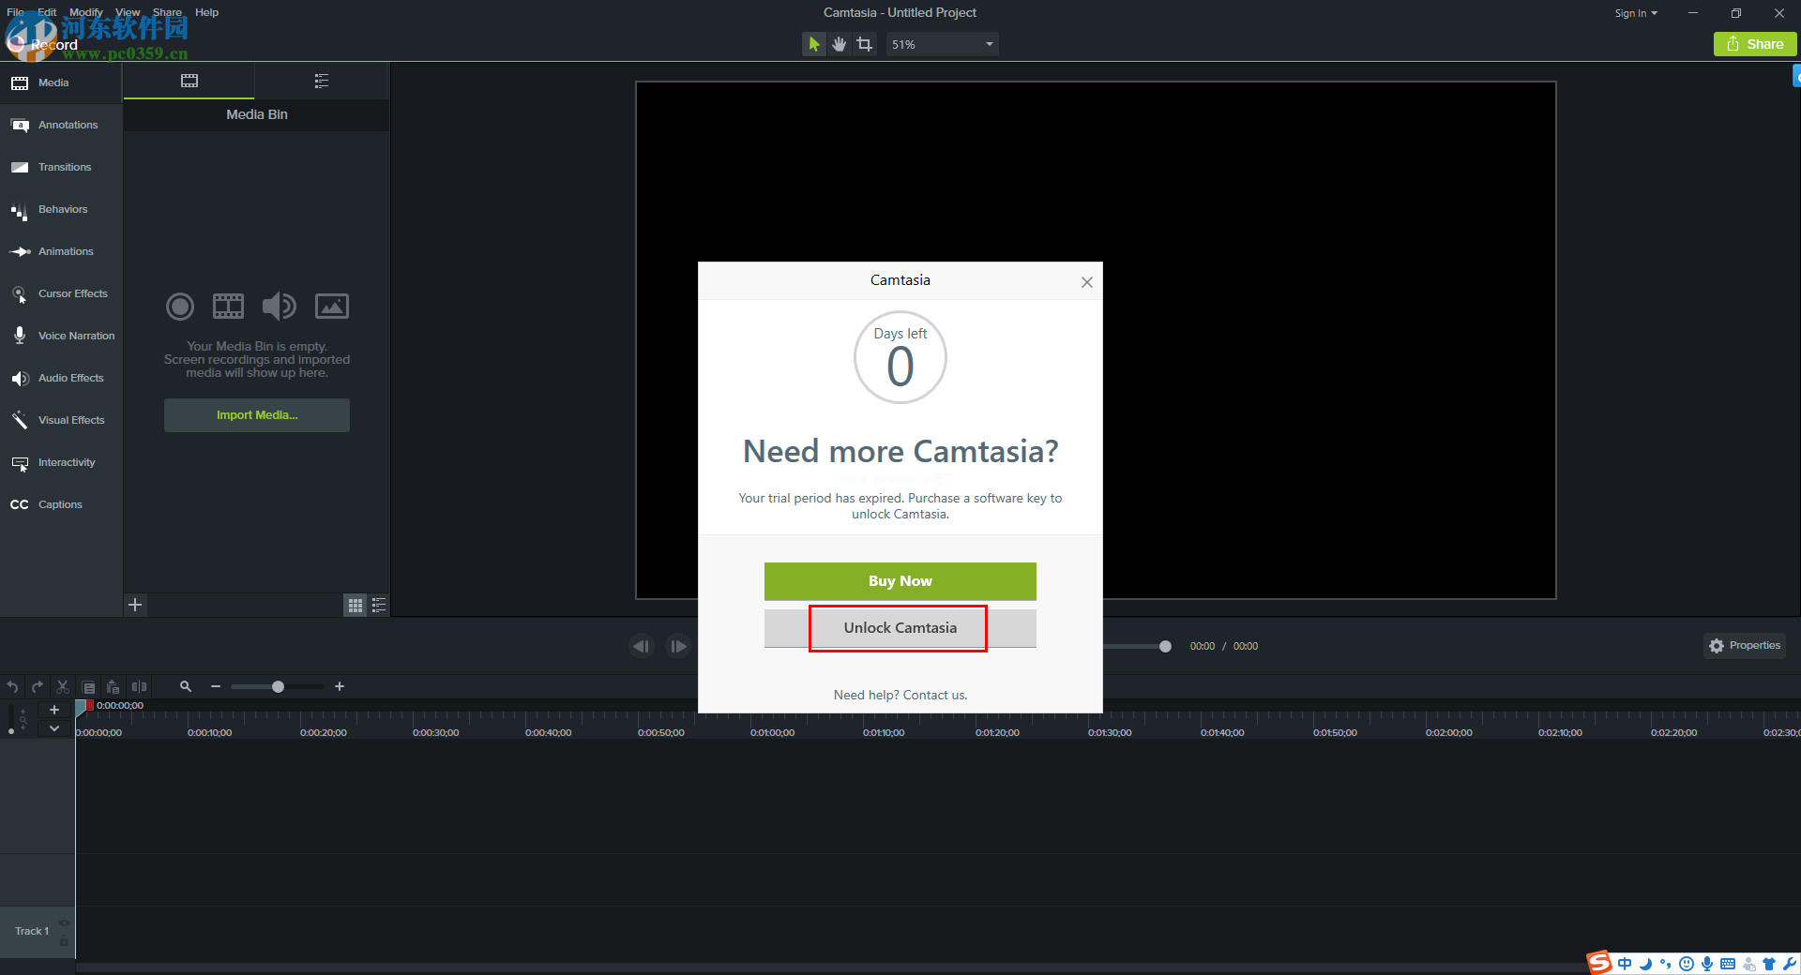
Task: Switch Media Bin to list view
Action: 379,606
